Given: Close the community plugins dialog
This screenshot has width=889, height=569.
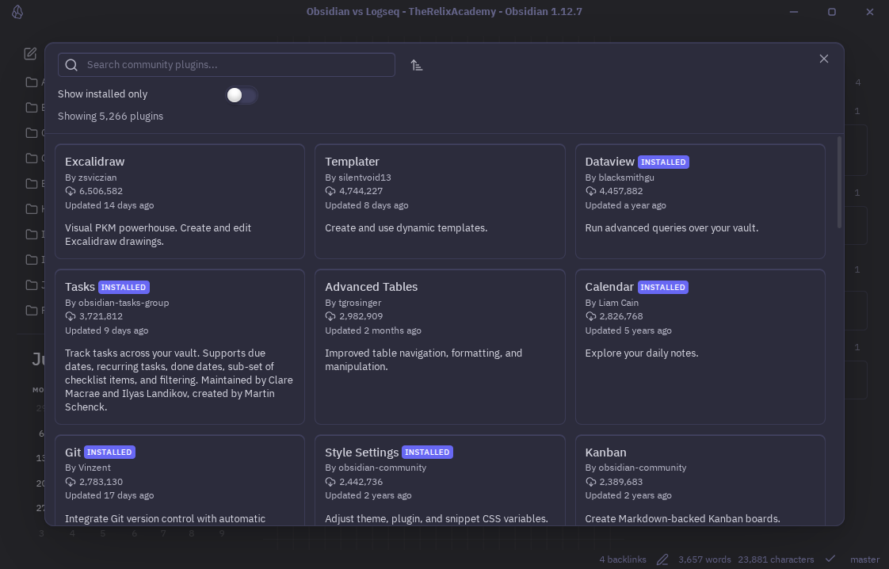Looking at the screenshot, I should (824, 59).
